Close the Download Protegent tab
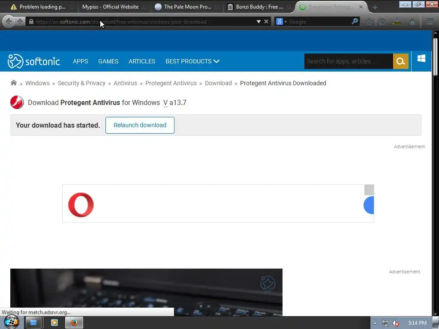 361,7
